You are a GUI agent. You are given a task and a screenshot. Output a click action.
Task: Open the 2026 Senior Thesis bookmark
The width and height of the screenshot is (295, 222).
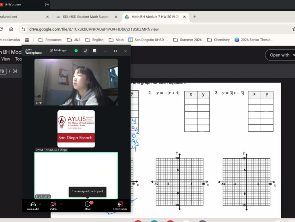tap(254, 40)
